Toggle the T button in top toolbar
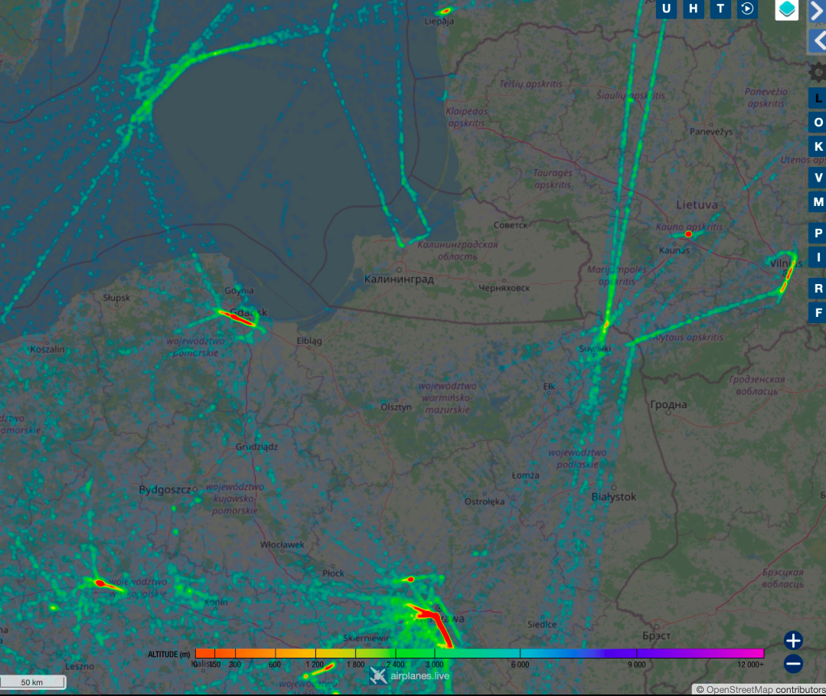 click(x=720, y=9)
